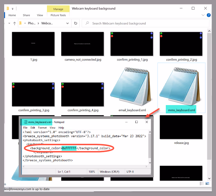
Task: Click the opening background_color tag text
Action: pos(46,148)
